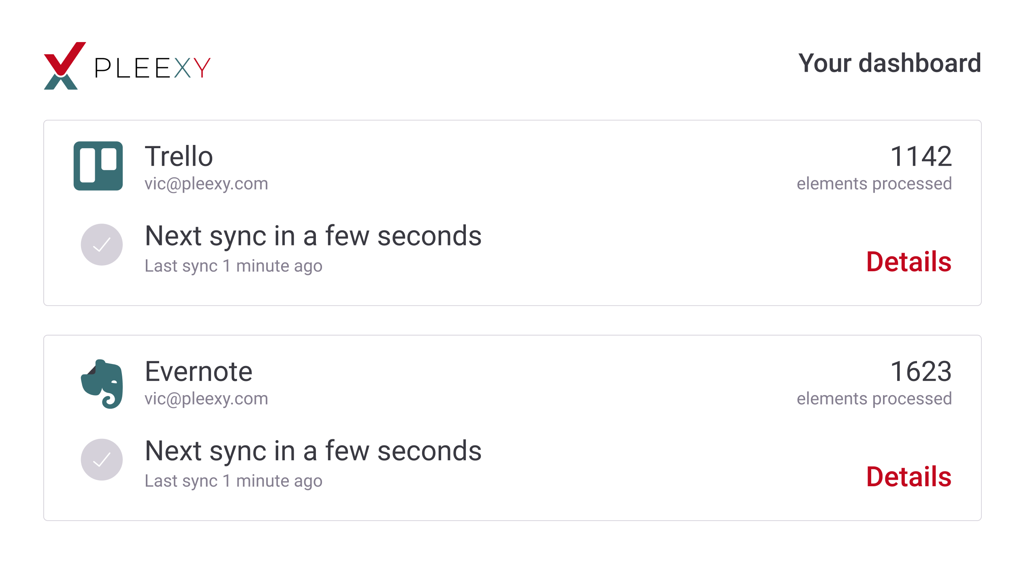The height and width of the screenshot is (583, 1028).
Task: Select the Evernote service name
Action: 198,371
